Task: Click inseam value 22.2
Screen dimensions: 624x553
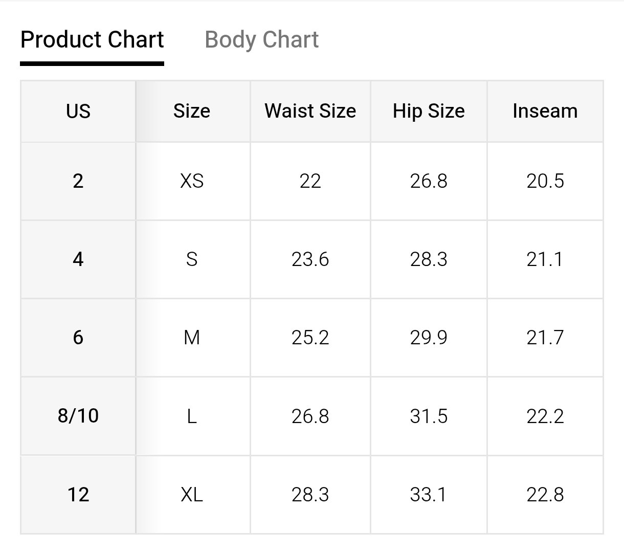Action: (x=545, y=416)
